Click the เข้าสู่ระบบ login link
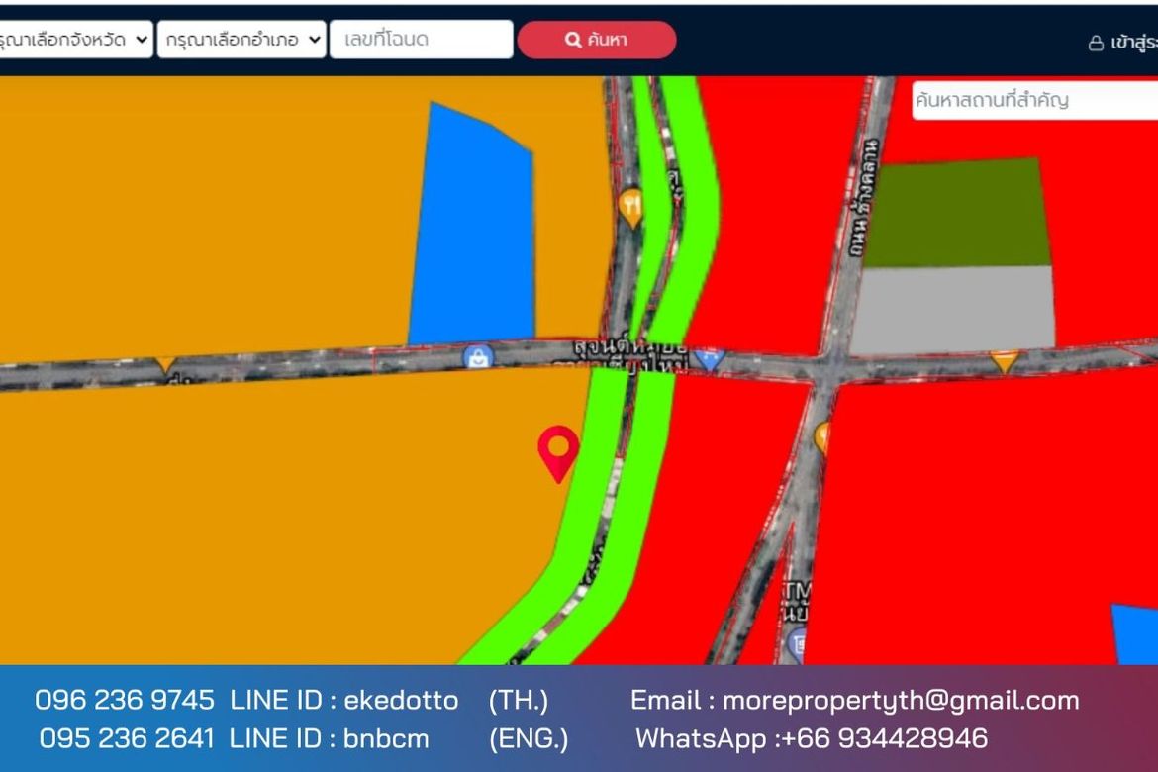The height and width of the screenshot is (772, 1158). click(x=1122, y=43)
